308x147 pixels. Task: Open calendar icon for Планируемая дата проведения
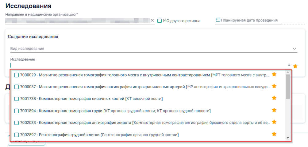pyautogui.click(x=218, y=20)
